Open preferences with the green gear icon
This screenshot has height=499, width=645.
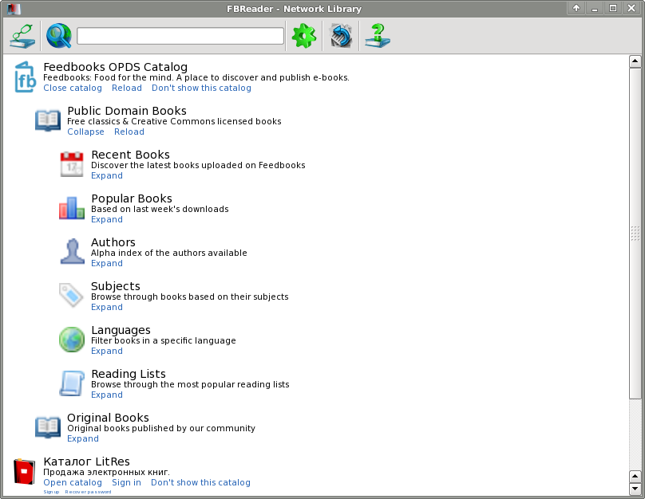(x=304, y=36)
